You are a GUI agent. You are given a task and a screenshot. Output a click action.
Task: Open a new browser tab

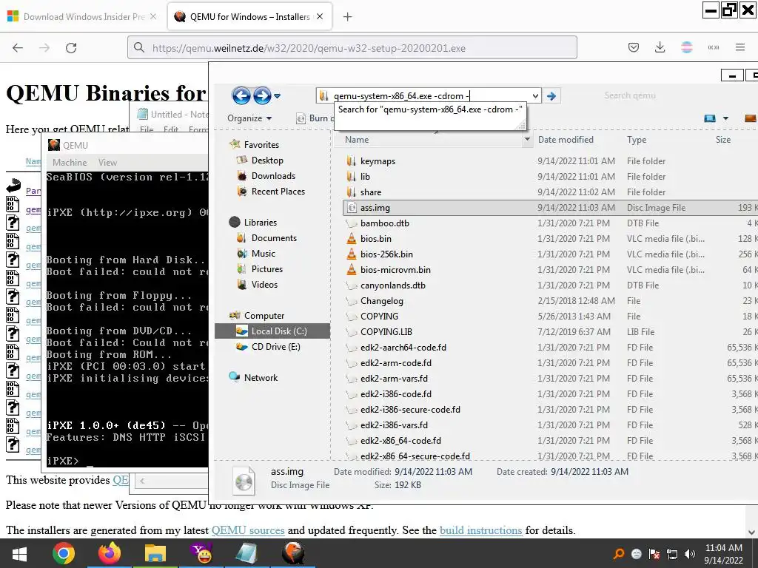347,17
